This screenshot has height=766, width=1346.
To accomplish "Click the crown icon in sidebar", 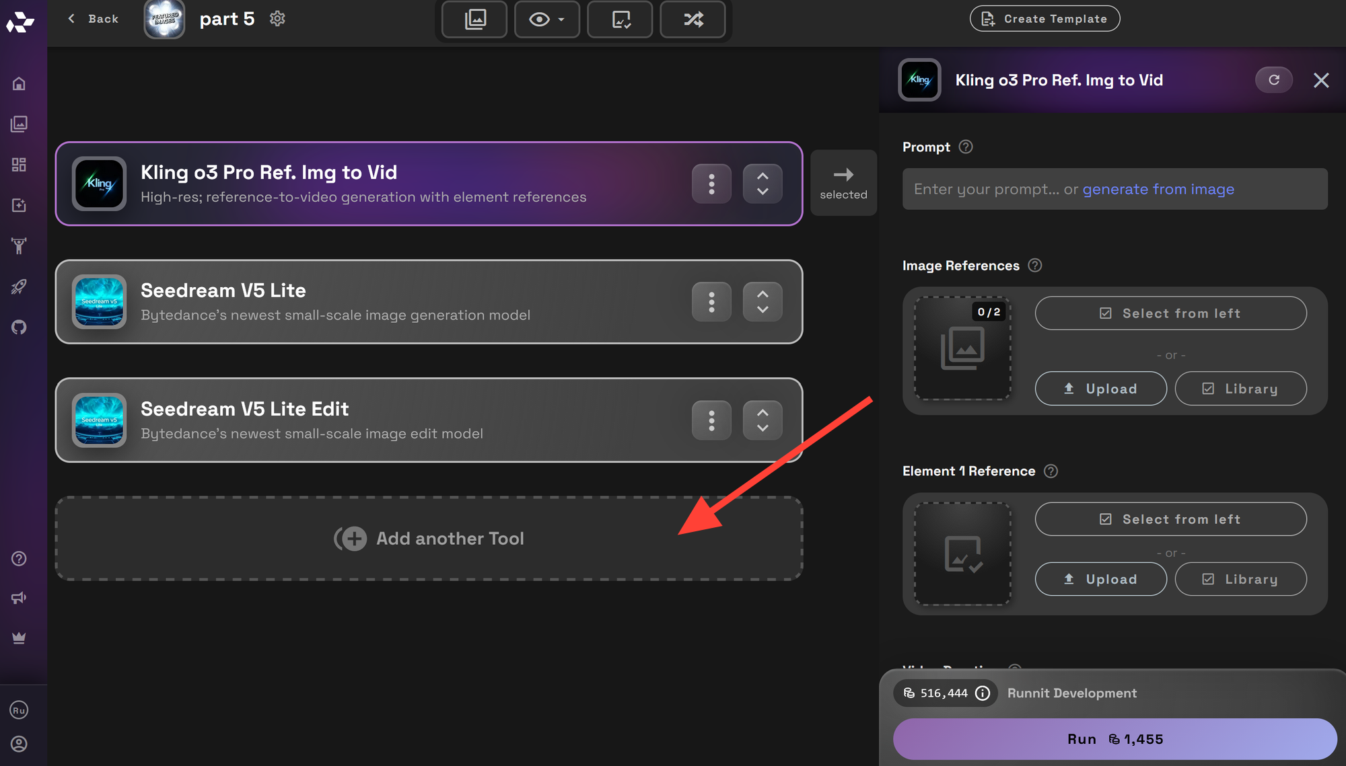I will pos(19,638).
